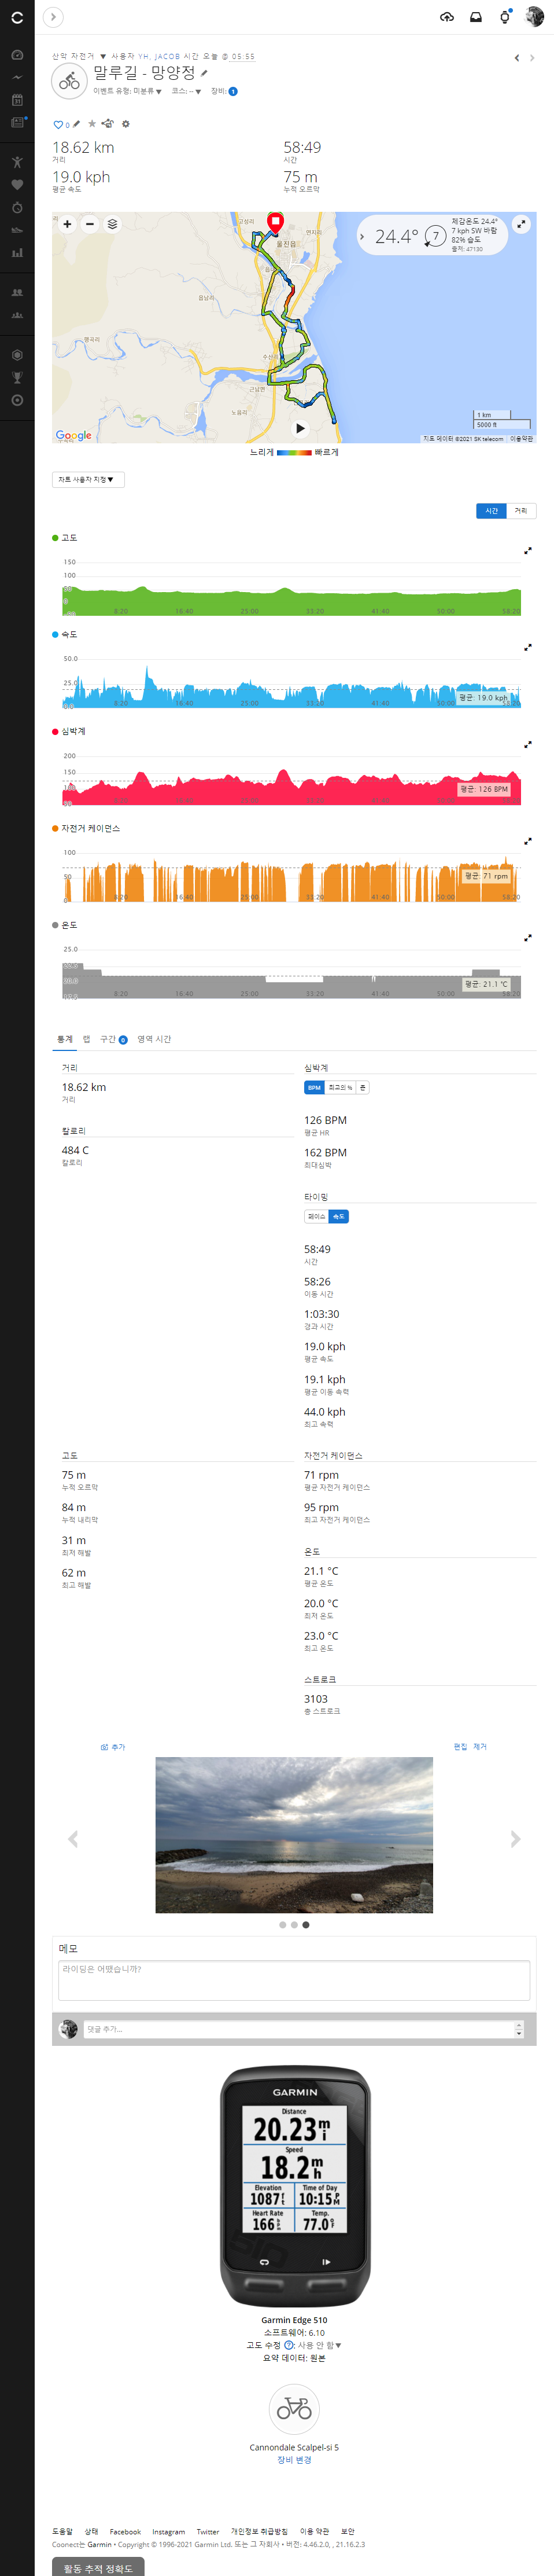Open the dashboard gauge icon in the sidebar
The image size is (554, 2576).
pos(17,55)
